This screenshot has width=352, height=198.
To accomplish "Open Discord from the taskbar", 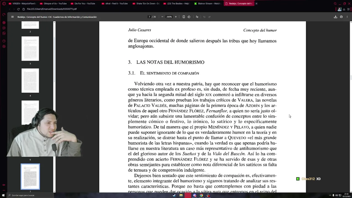I will tap(195, 195).
